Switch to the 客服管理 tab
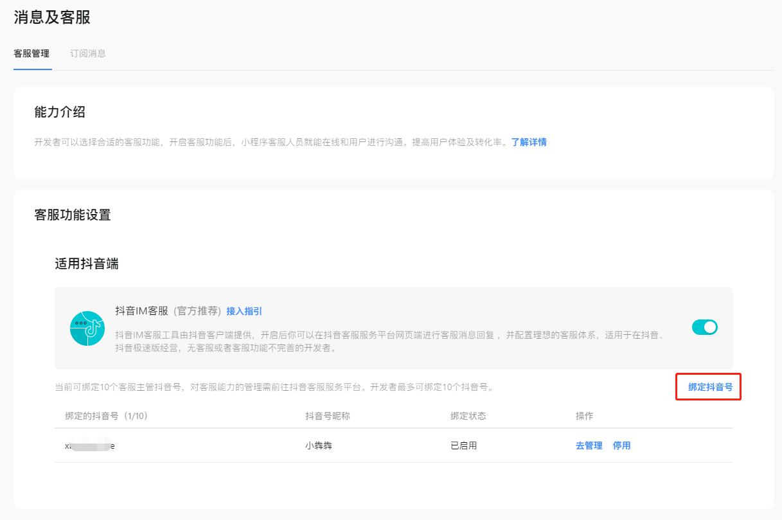Image resolution: width=782 pixels, height=520 pixels. (x=31, y=53)
